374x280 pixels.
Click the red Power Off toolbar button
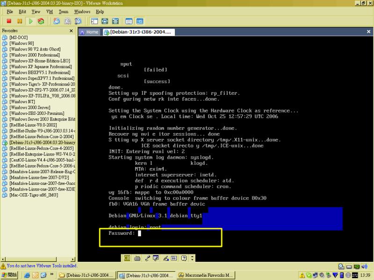tap(9, 21)
